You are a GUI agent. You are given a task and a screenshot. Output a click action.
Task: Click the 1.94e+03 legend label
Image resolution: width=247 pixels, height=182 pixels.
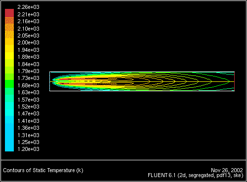pos(28,50)
